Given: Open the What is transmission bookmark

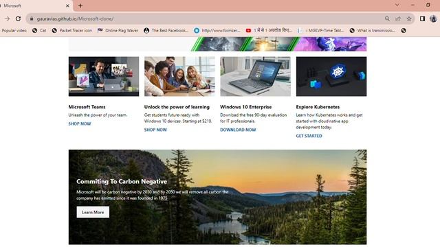Looking at the screenshot, I should [x=373, y=30].
